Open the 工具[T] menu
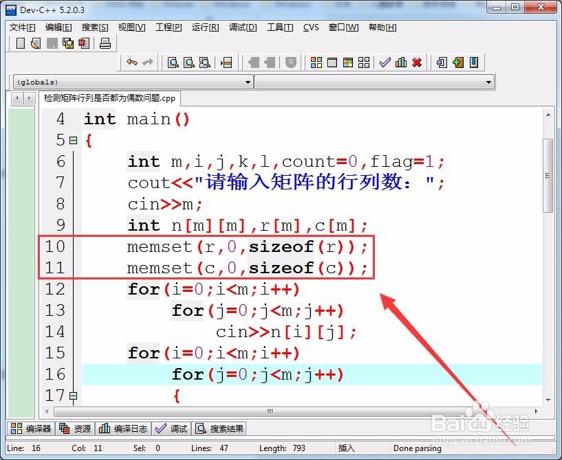 click(x=280, y=27)
